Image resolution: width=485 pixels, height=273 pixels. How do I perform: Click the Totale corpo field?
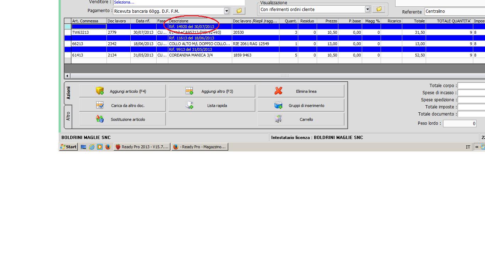coord(471,86)
